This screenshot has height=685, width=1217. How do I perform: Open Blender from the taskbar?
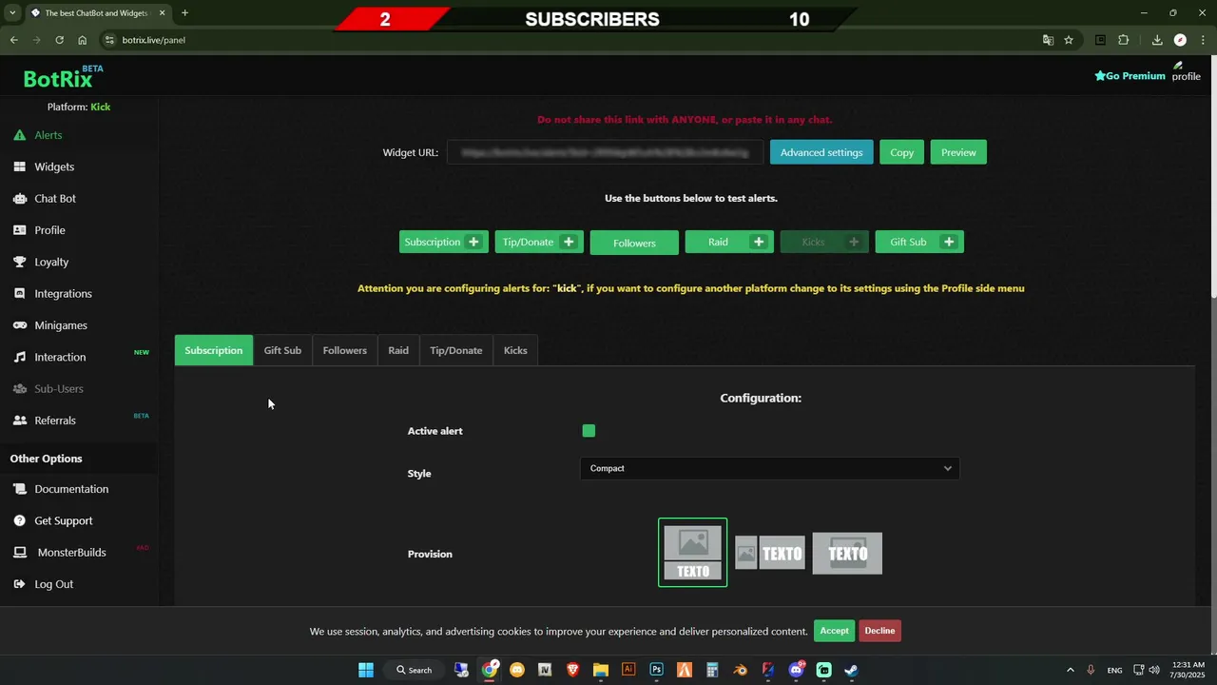(x=740, y=670)
